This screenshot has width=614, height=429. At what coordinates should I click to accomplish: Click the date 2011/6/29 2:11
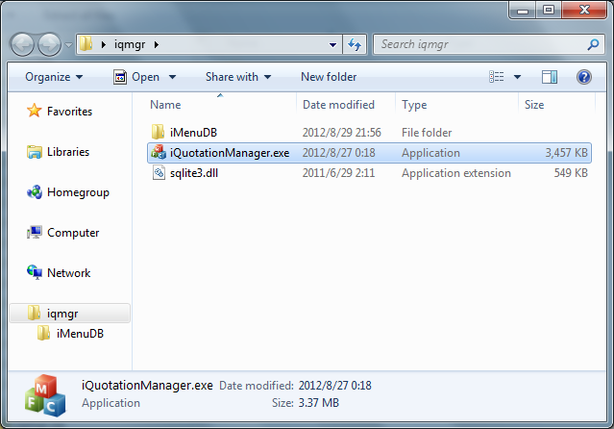click(338, 173)
